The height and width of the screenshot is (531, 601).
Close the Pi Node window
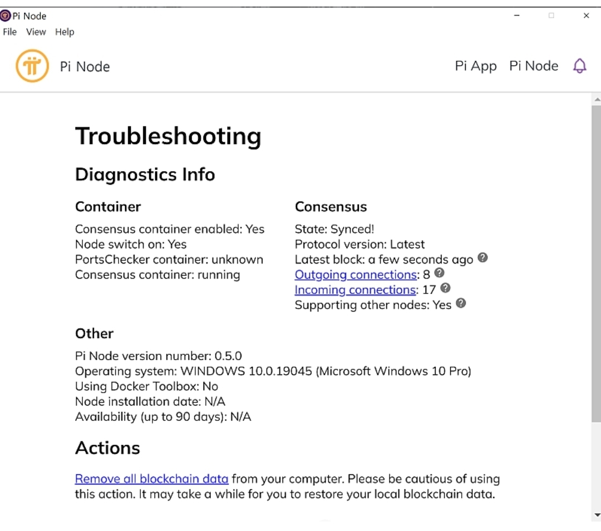pos(586,16)
